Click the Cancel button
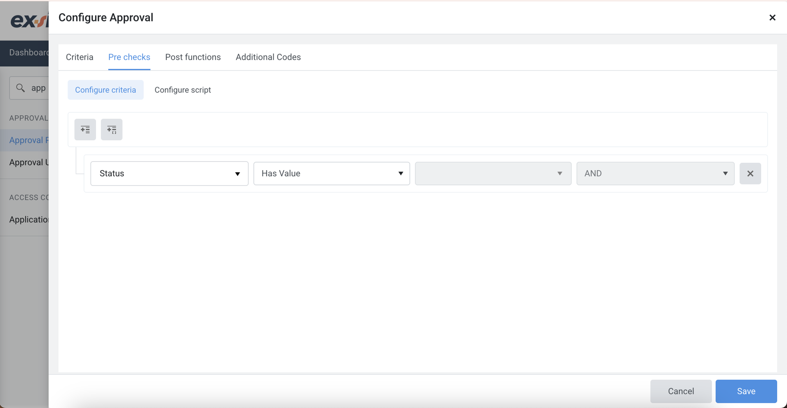This screenshot has height=408, width=787. (681, 391)
